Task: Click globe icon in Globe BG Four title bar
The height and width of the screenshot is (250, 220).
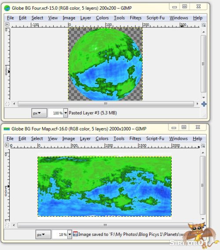Action: click(x=7, y=8)
